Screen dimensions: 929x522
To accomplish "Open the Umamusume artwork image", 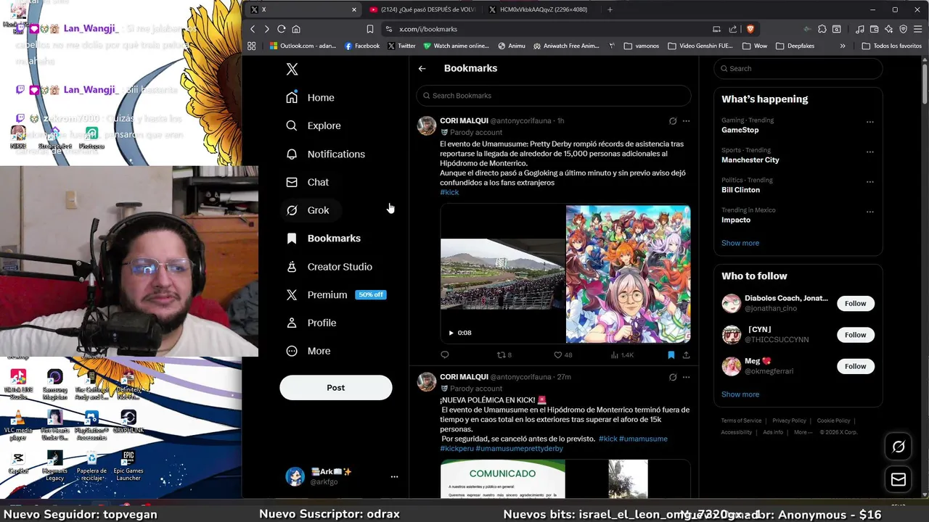I will pos(628,274).
